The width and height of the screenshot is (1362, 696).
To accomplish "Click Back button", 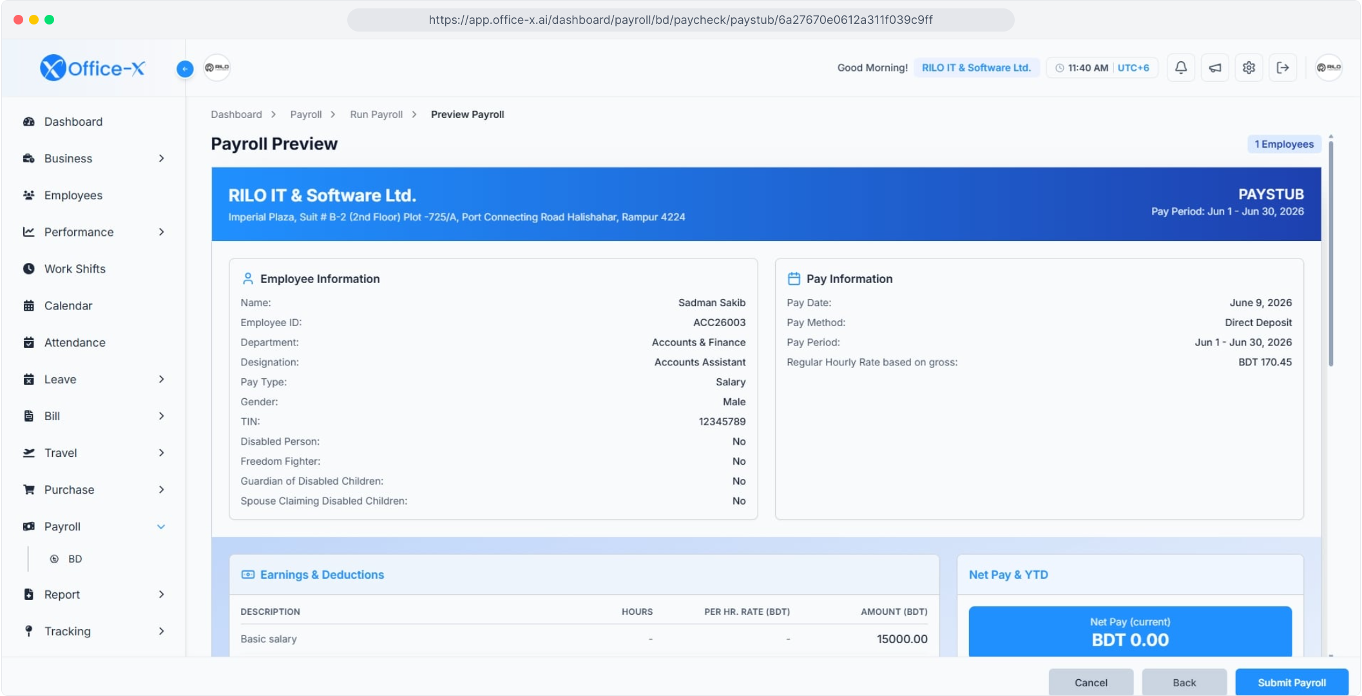I will pos(1184,682).
